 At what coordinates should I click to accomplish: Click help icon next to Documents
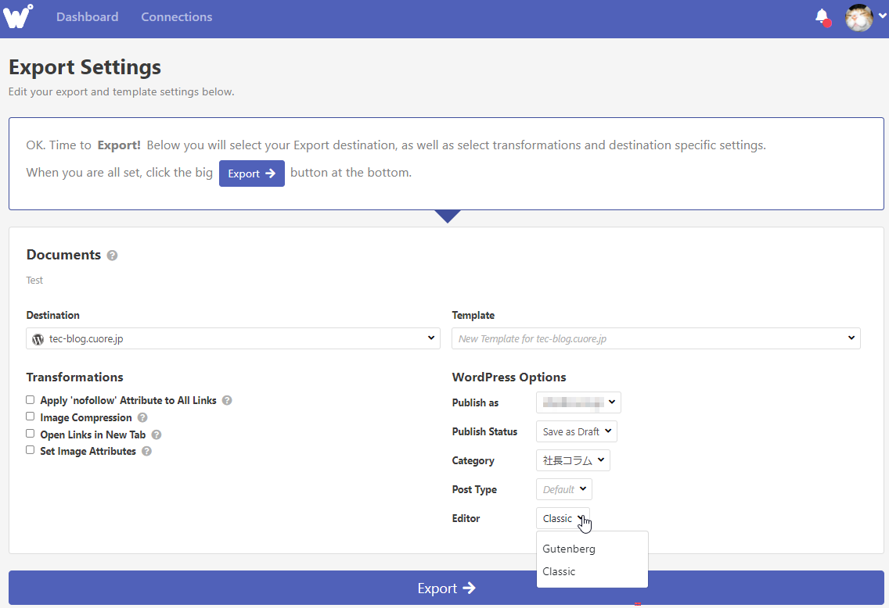click(112, 256)
